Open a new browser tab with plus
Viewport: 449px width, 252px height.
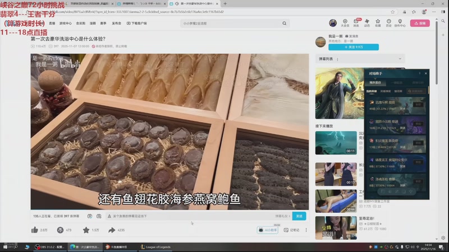coord(225,4)
